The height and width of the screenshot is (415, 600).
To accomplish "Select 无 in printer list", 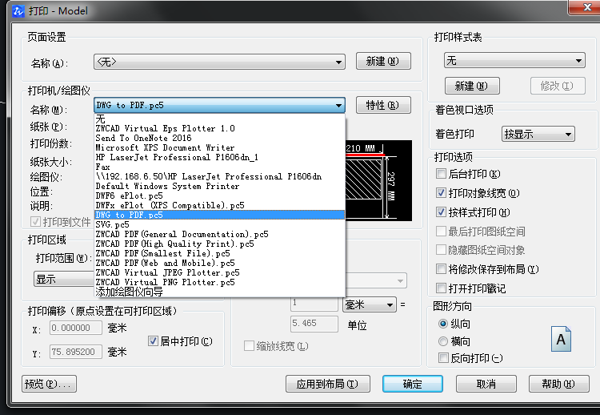I will [x=220, y=119].
